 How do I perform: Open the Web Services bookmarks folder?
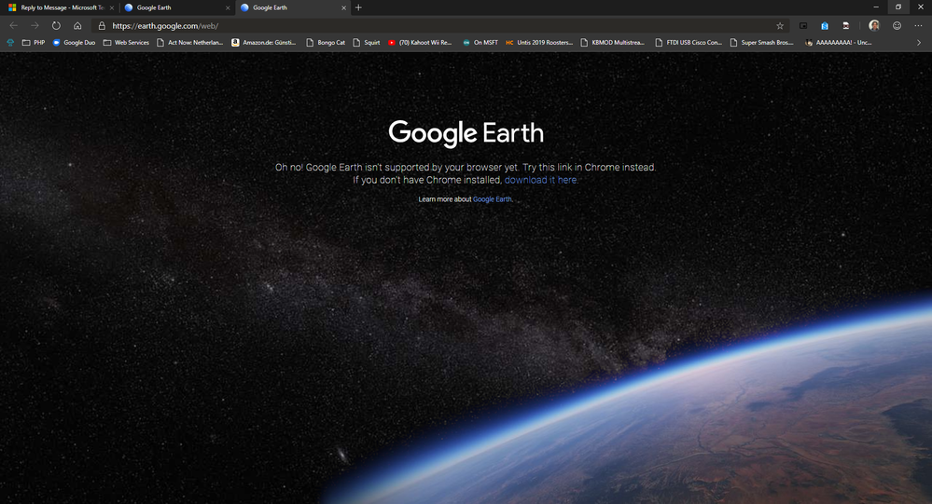(x=126, y=43)
